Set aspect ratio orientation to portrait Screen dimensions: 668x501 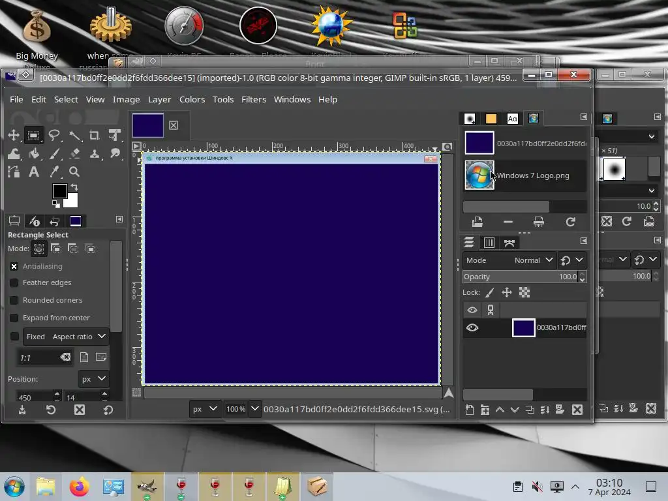pos(84,357)
